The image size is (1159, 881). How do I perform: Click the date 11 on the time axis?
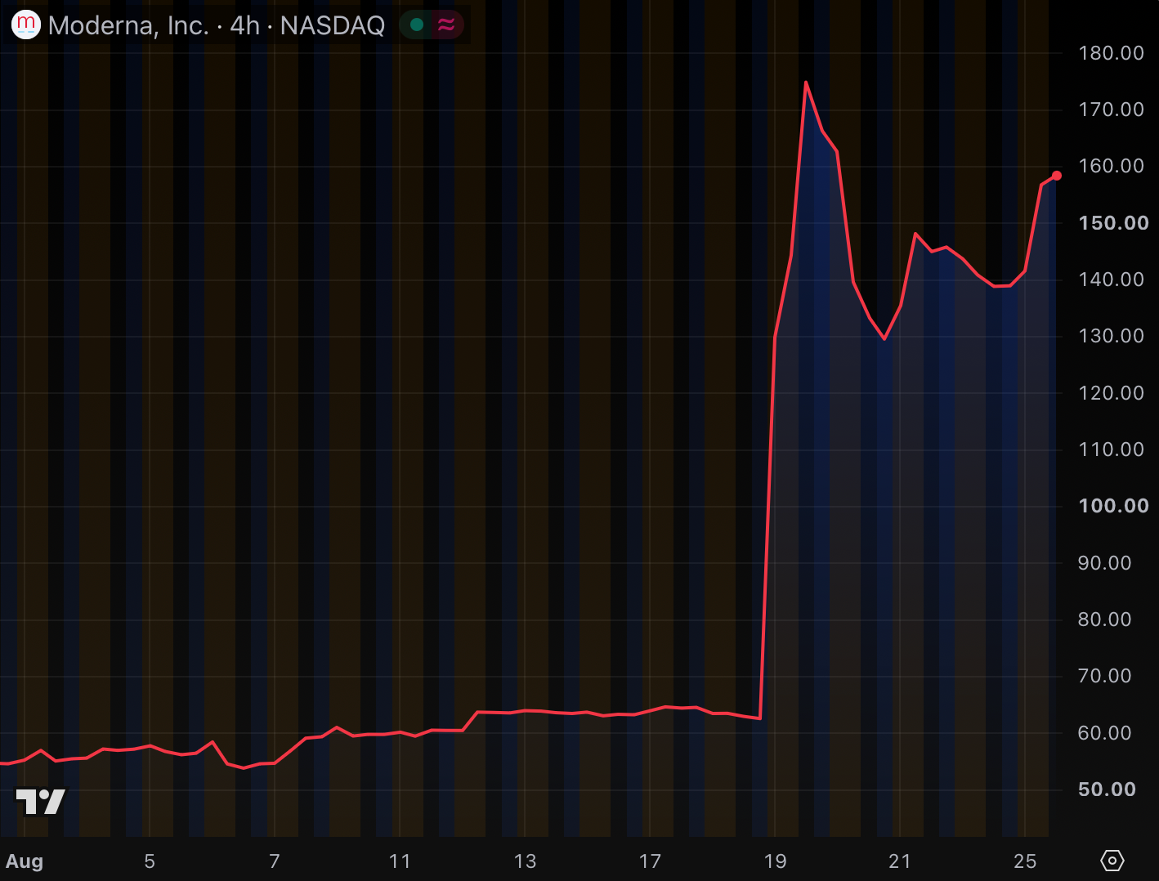400,861
